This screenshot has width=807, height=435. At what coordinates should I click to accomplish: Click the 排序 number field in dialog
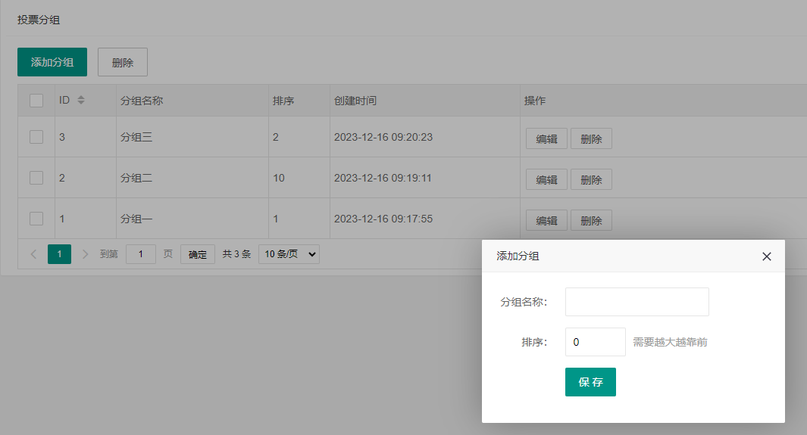pyautogui.click(x=595, y=342)
